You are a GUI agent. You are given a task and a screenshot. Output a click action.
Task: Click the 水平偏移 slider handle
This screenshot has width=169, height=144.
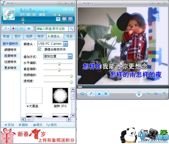[x=59, y=64]
